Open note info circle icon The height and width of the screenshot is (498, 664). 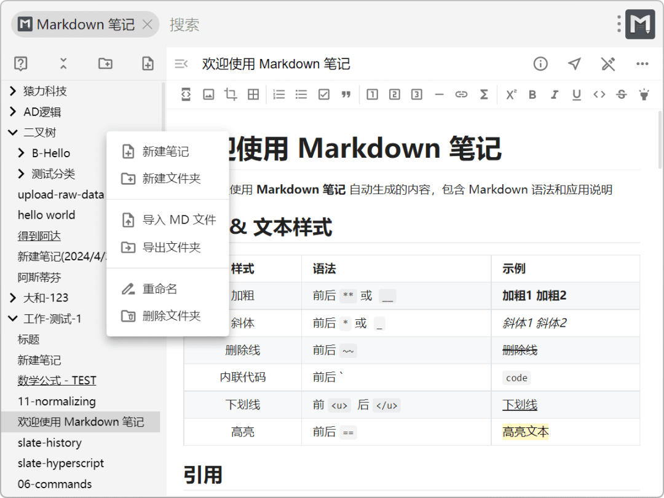tap(540, 64)
